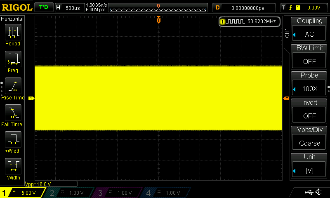Click the frequency counter square wave icon

tap(235, 21)
